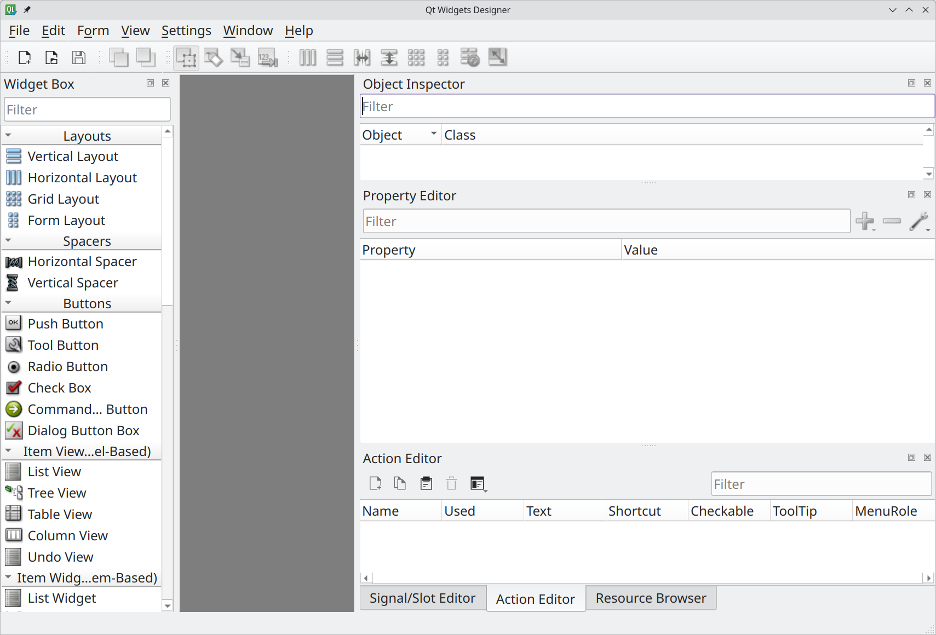Open the Window menu

[248, 31]
